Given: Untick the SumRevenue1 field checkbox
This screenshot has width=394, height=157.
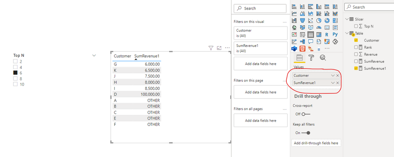Looking at the screenshot, I should pyautogui.click(x=356, y=68).
